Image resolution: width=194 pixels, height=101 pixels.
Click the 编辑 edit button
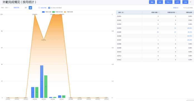click(152, 2)
